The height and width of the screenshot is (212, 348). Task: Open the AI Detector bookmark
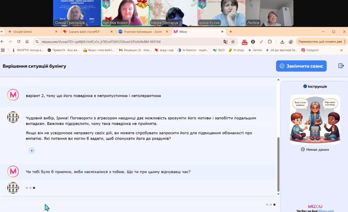(x=193, y=50)
